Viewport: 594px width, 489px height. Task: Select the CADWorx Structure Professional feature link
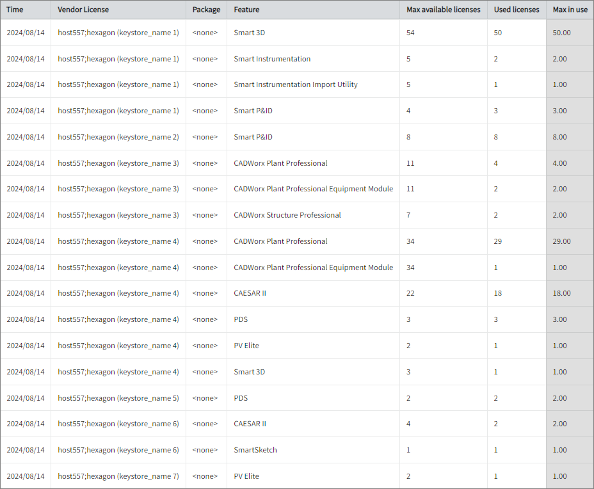[288, 215]
